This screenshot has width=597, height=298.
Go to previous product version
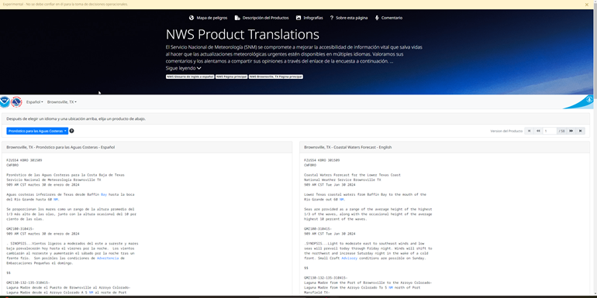pos(538,131)
